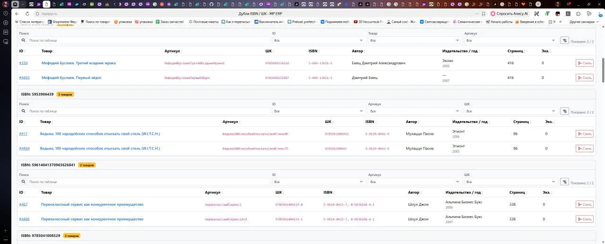Focus search field in Первоклассный сервис table

[x=148, y=182]
